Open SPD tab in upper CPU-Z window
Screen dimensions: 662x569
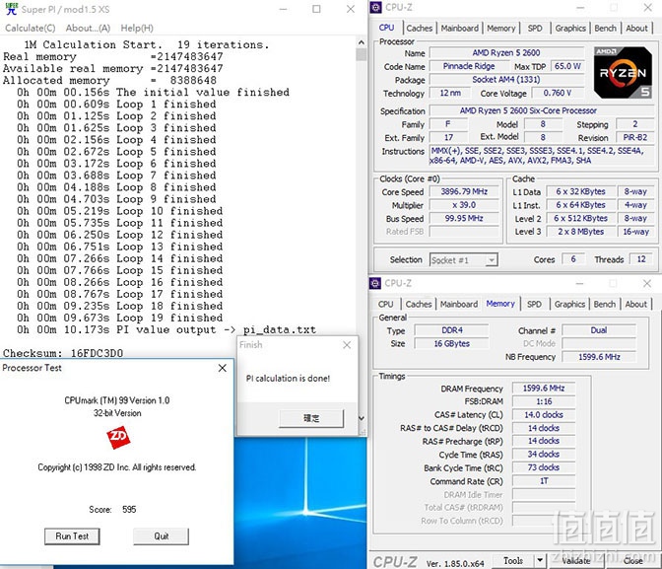[535, 29]
